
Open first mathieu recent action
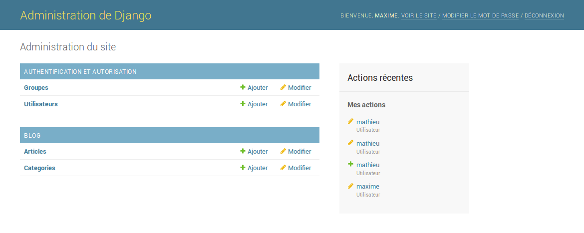tap(368, 122)
